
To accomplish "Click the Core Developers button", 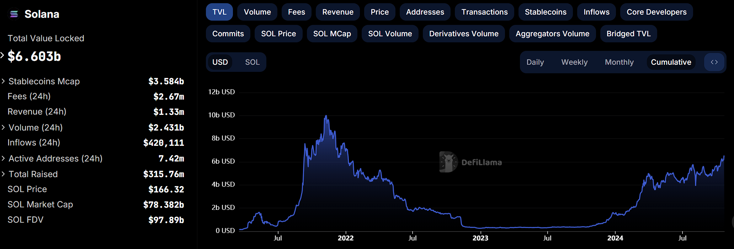I will click(656, 12).
